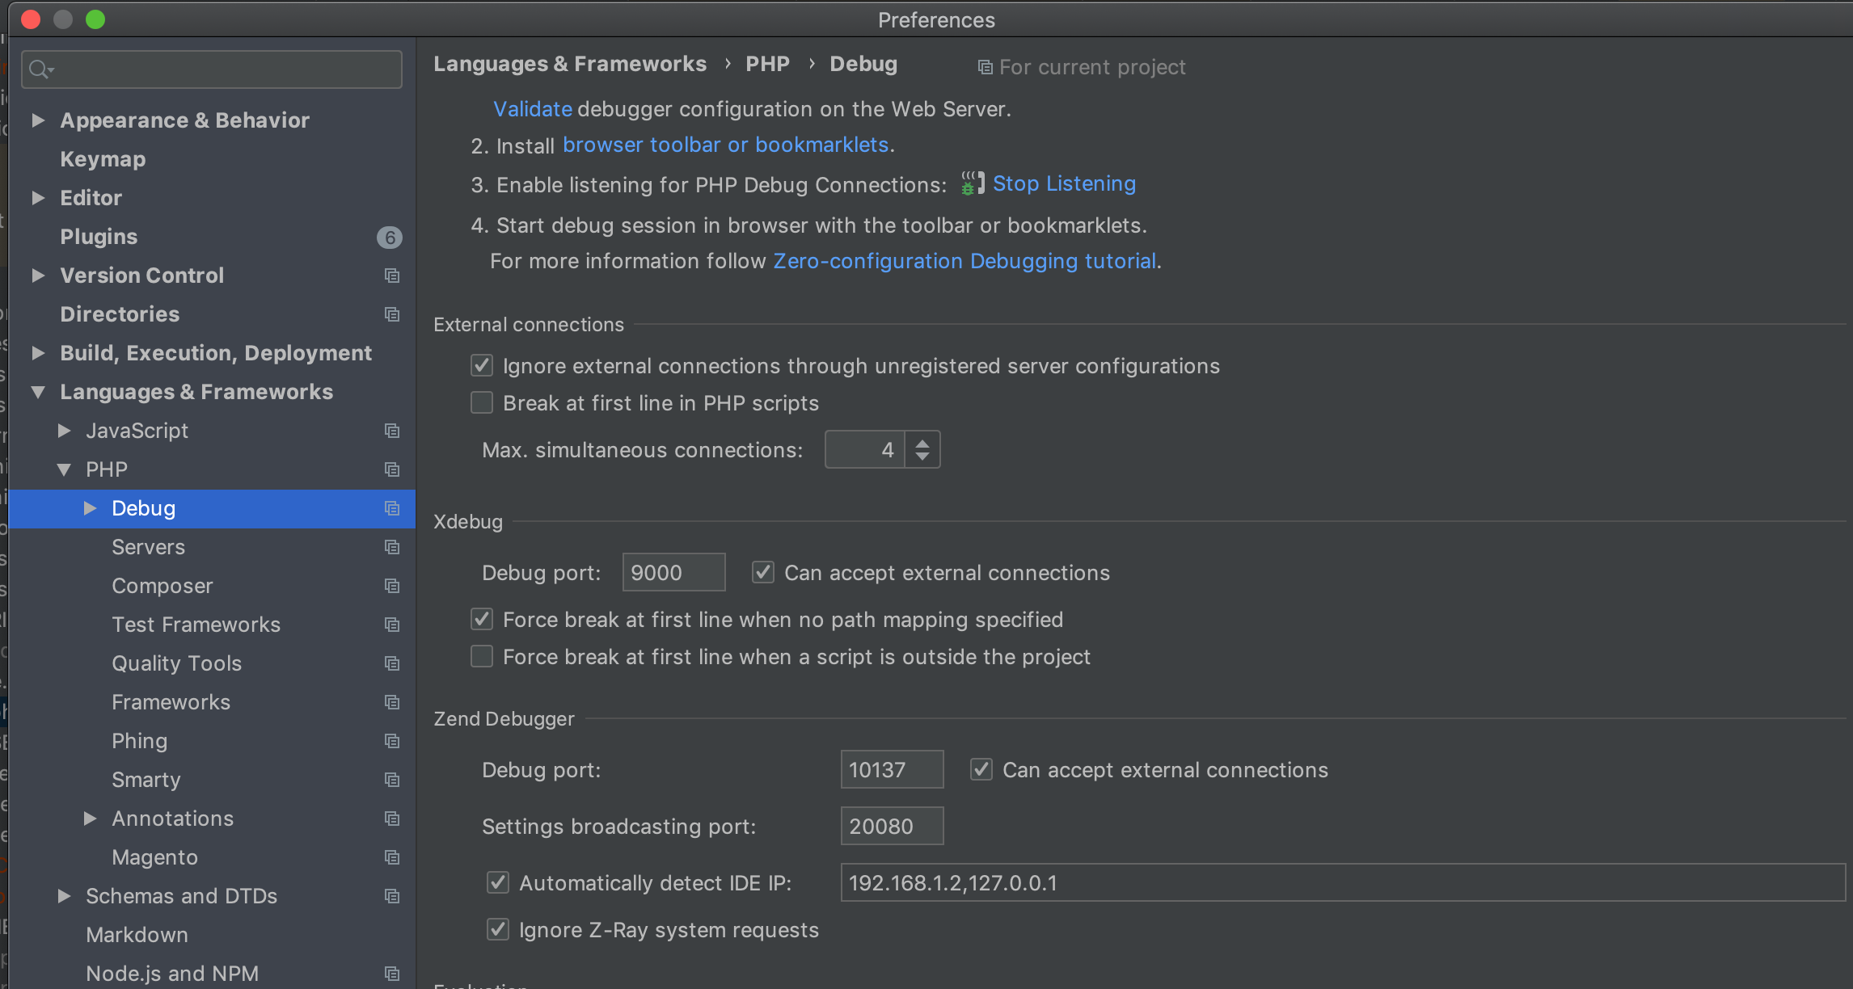The width and height of the screenshot is (1853, 989).
Task: Toggle Force break when no path mapping specified
Action: (x=482, y=619)
